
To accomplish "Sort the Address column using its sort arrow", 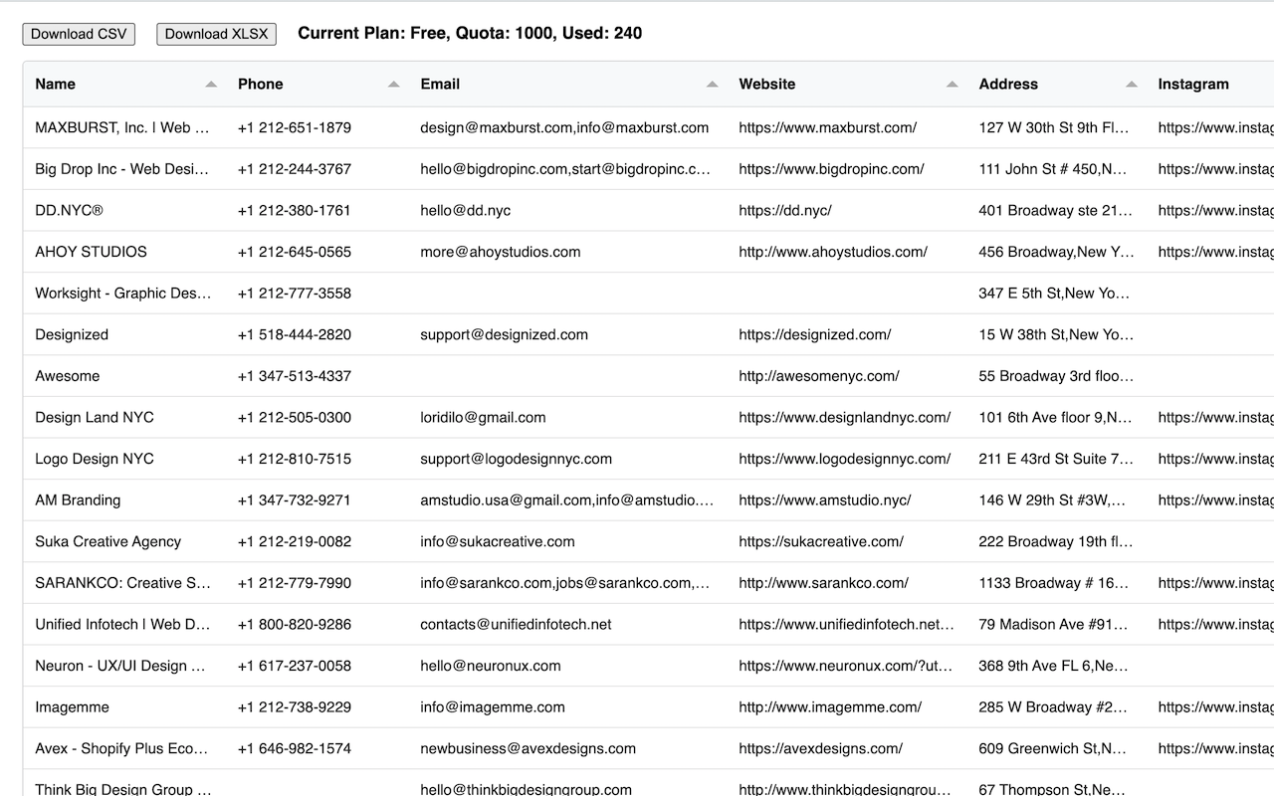I will coord(1130,85).
